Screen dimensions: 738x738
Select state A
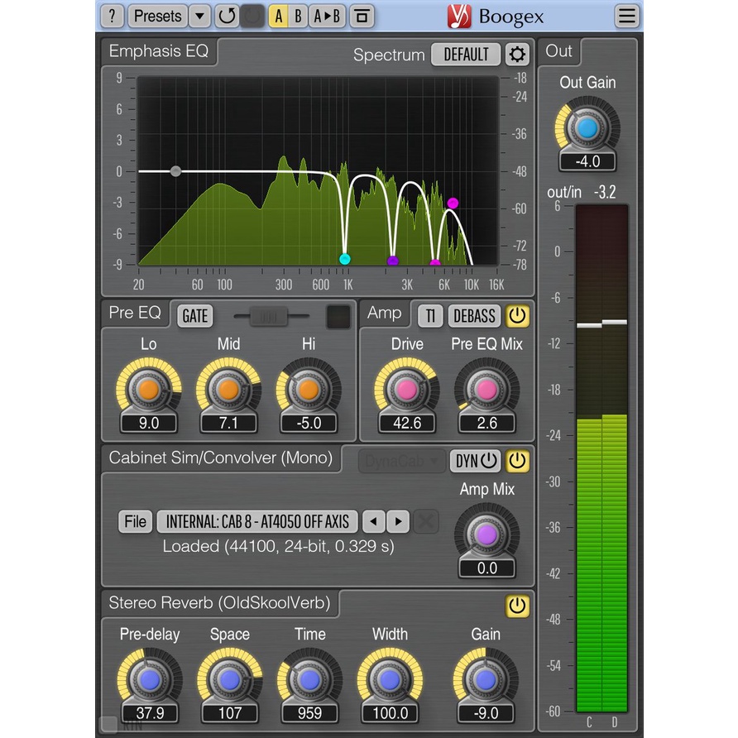pos(279,16)
